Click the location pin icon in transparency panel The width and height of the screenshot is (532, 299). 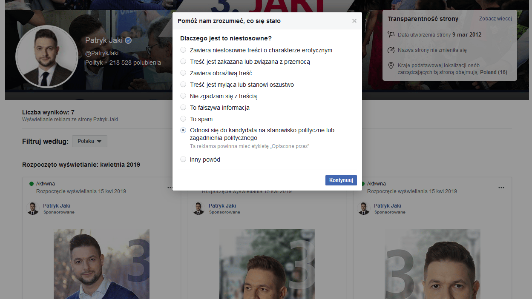pyautogui.click(x=391, y=65)
